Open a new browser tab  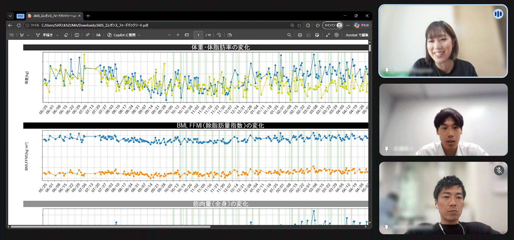click(x=88, y=16)
